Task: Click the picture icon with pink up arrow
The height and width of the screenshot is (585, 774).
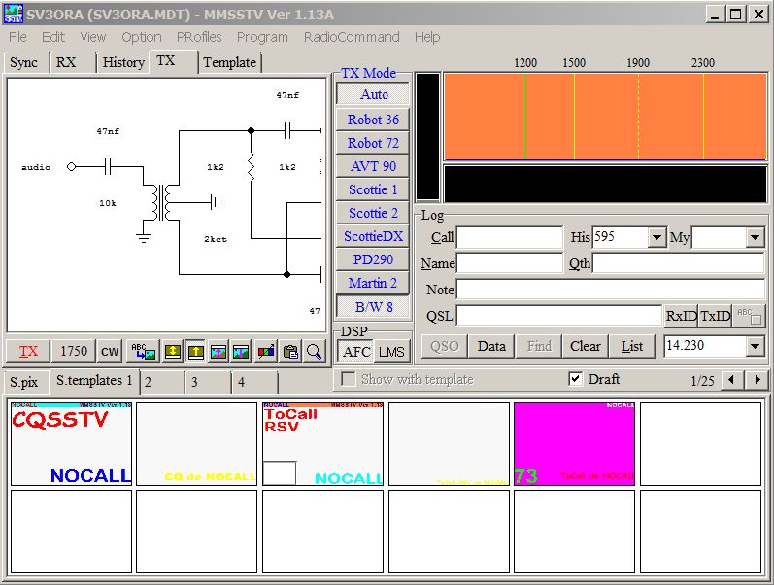Action: tap(219, 352)
